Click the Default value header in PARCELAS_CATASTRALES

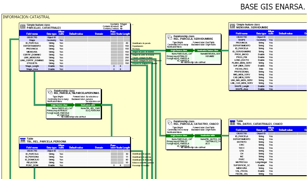[x=76, y=34]
